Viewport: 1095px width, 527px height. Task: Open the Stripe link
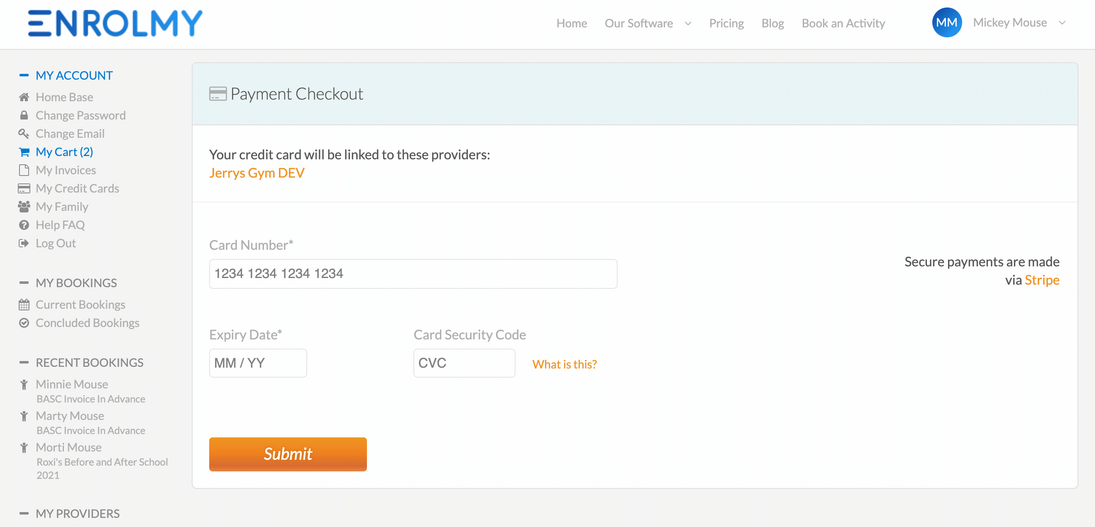pyautogui.click(x=1042, y=280)
